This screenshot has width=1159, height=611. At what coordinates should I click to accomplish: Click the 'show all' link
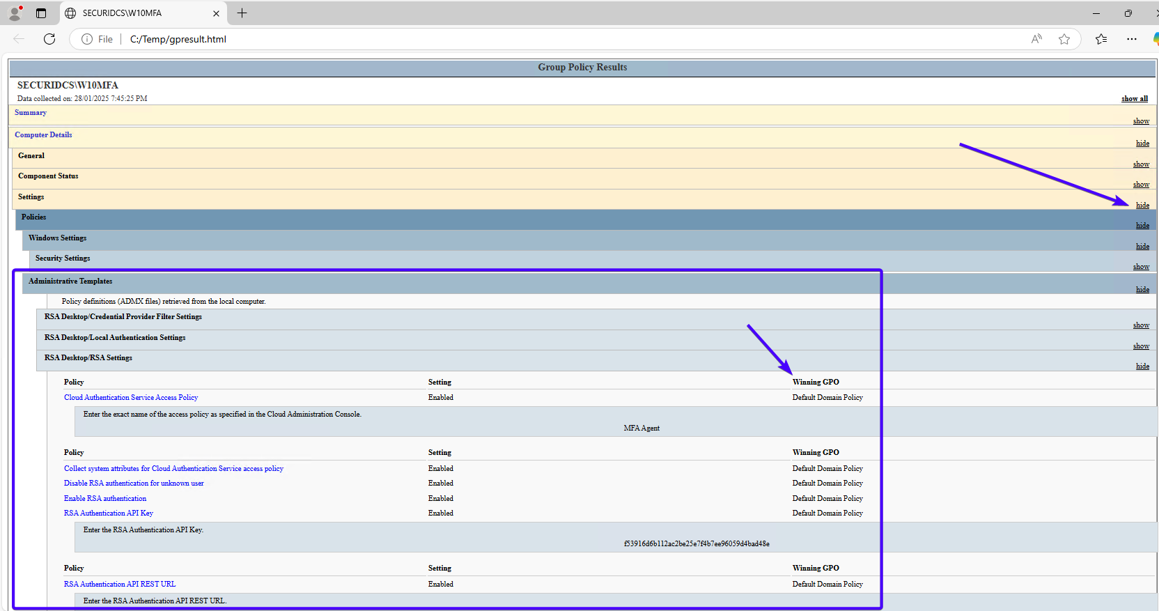1134,99
